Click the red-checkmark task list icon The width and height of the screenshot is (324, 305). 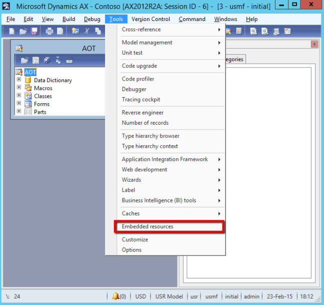pyautogui.click(x=287, y=31)
